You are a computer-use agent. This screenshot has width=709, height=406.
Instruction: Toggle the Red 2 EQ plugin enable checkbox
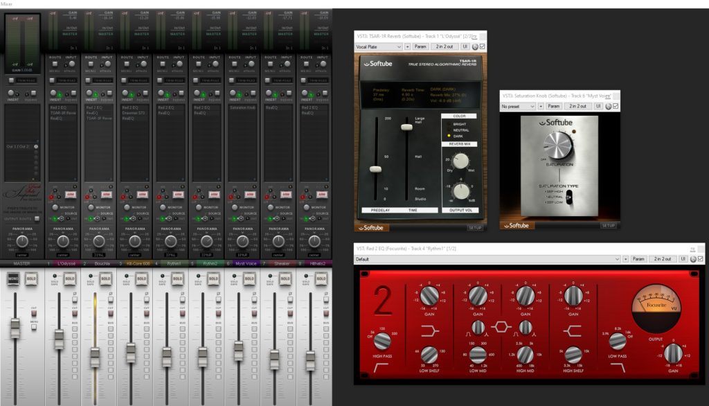coord(701,259)
